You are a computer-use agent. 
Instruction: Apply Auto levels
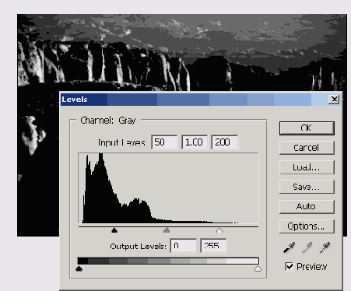(x=307, y=206)
